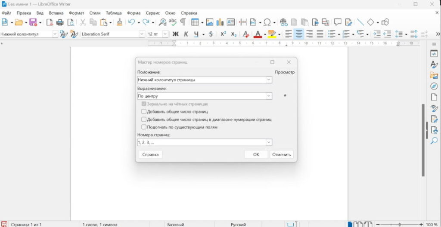This screenshot has height=227, width=441.
Task: Click the Insert comment icon
Action: (x=338, y=22)
